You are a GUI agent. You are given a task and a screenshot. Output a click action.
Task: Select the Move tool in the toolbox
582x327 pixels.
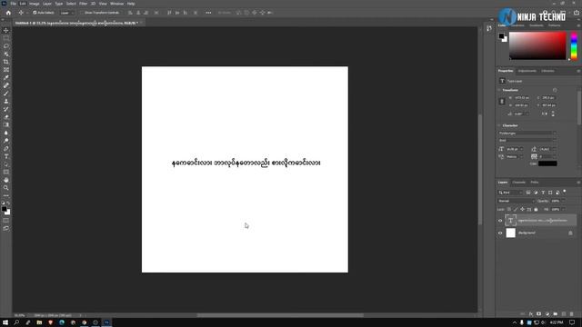click(x=6, y=30)
